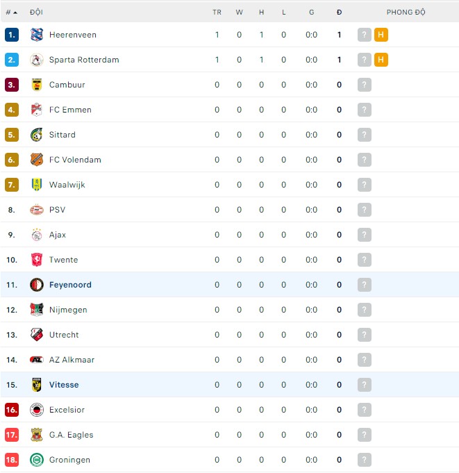Click the ĐỘI column header
This screenshot has height=473, width=459.
click(36, 13)
